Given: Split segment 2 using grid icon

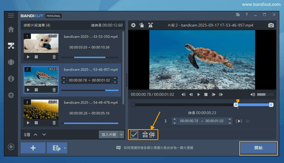Looking at the screenshot, I should (x=36, y=90).
